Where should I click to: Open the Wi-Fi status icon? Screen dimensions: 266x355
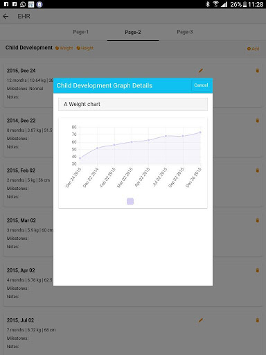[215, 4]
